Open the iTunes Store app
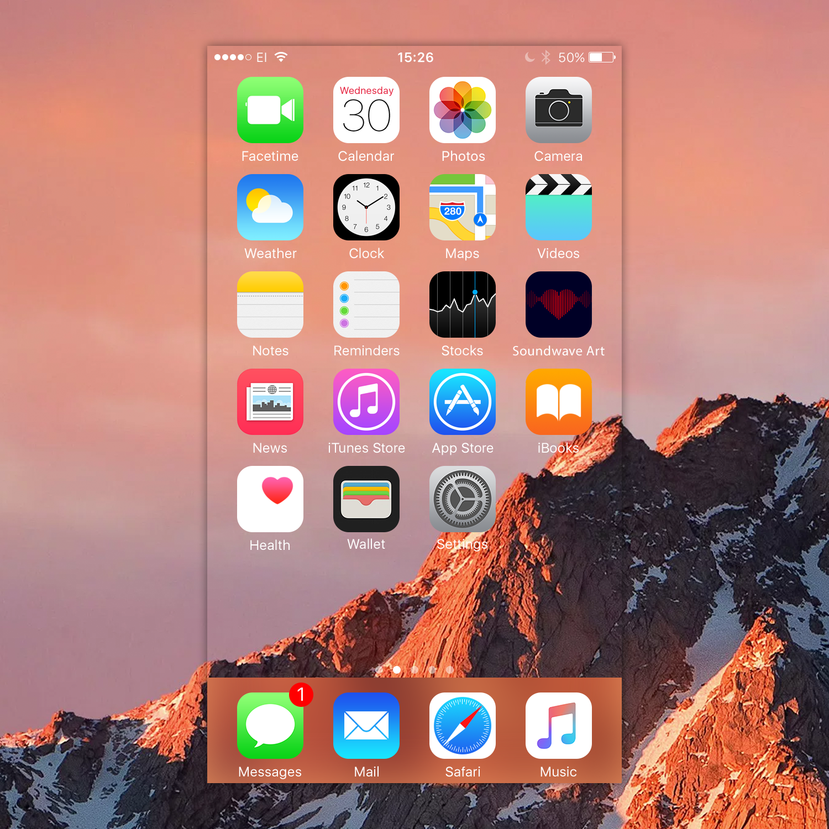 pyautogui.click(x=366, y=402)
